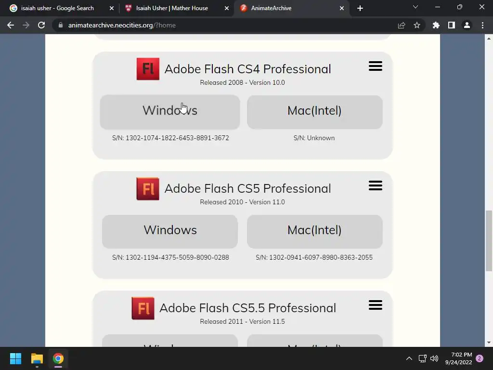Click the Adobe Flash CS5.5 Professional title

pos(248,308)
